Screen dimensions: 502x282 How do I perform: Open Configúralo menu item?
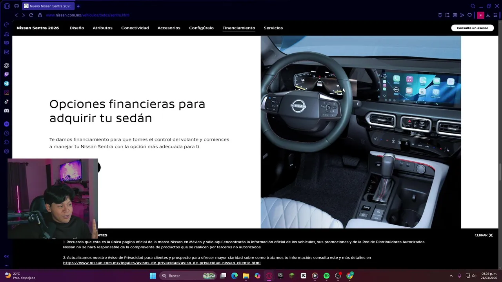[201, 28]
